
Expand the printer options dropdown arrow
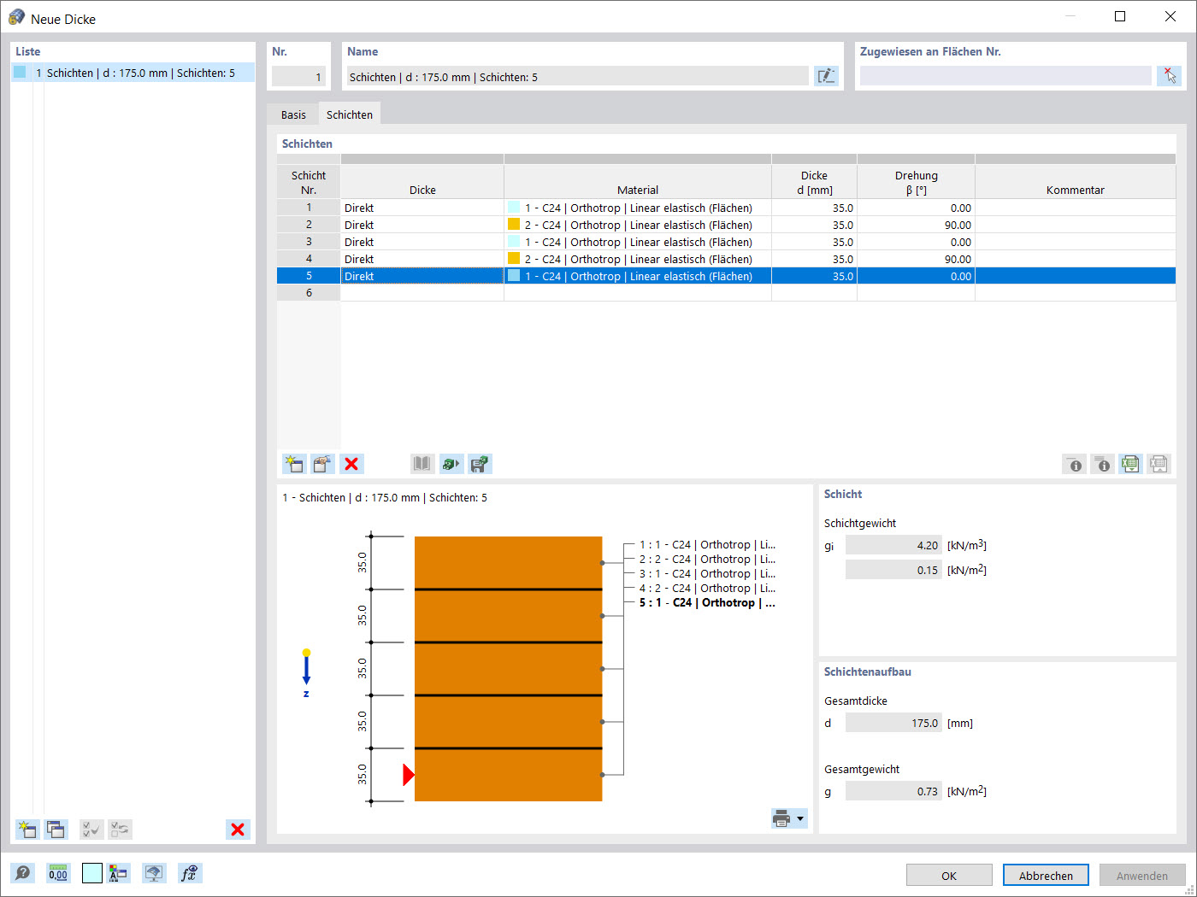800,818
